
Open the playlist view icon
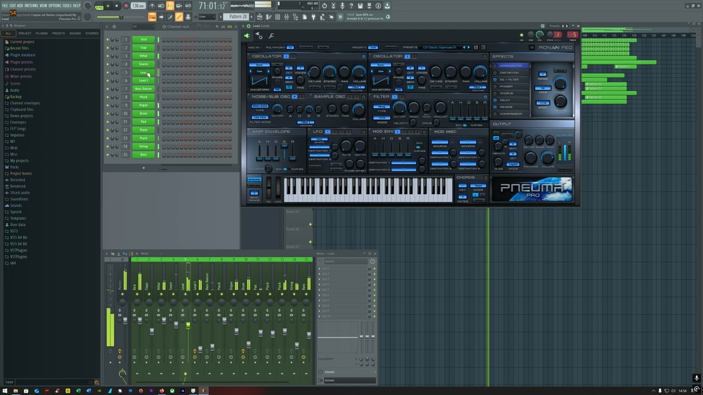point(259,16)
